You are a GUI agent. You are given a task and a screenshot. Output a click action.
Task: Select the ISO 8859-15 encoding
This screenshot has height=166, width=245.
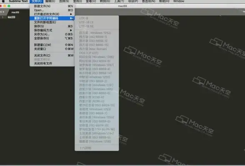(97, 45)
